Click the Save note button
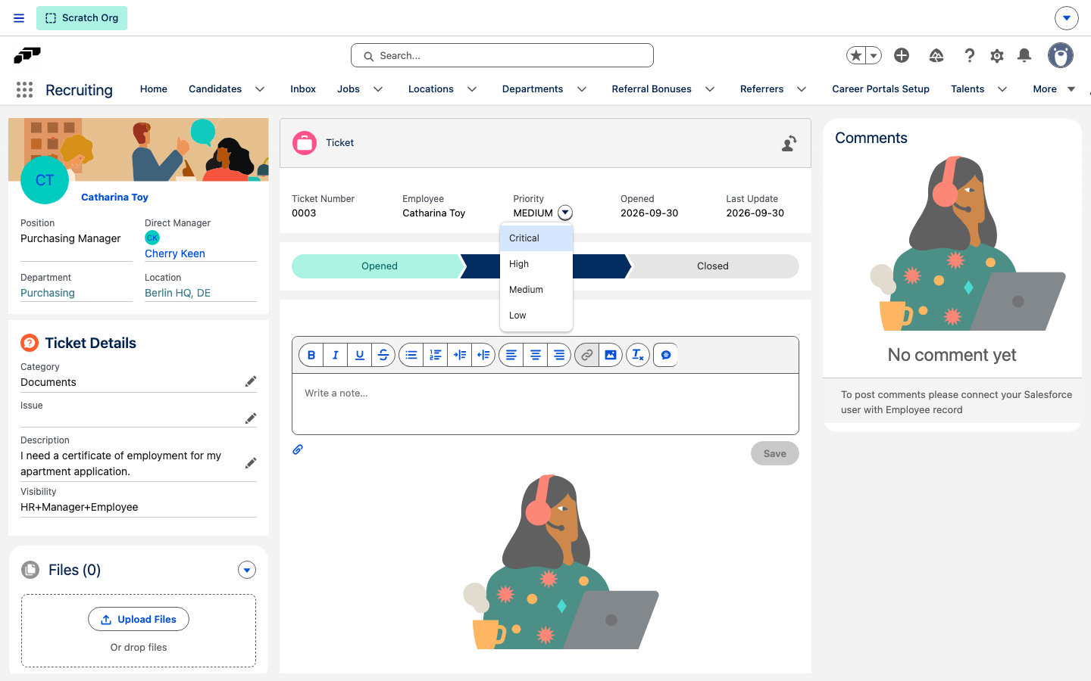The width and height of the screenshot is (1091, 681). pyautogui.click(x=775, y=453)
